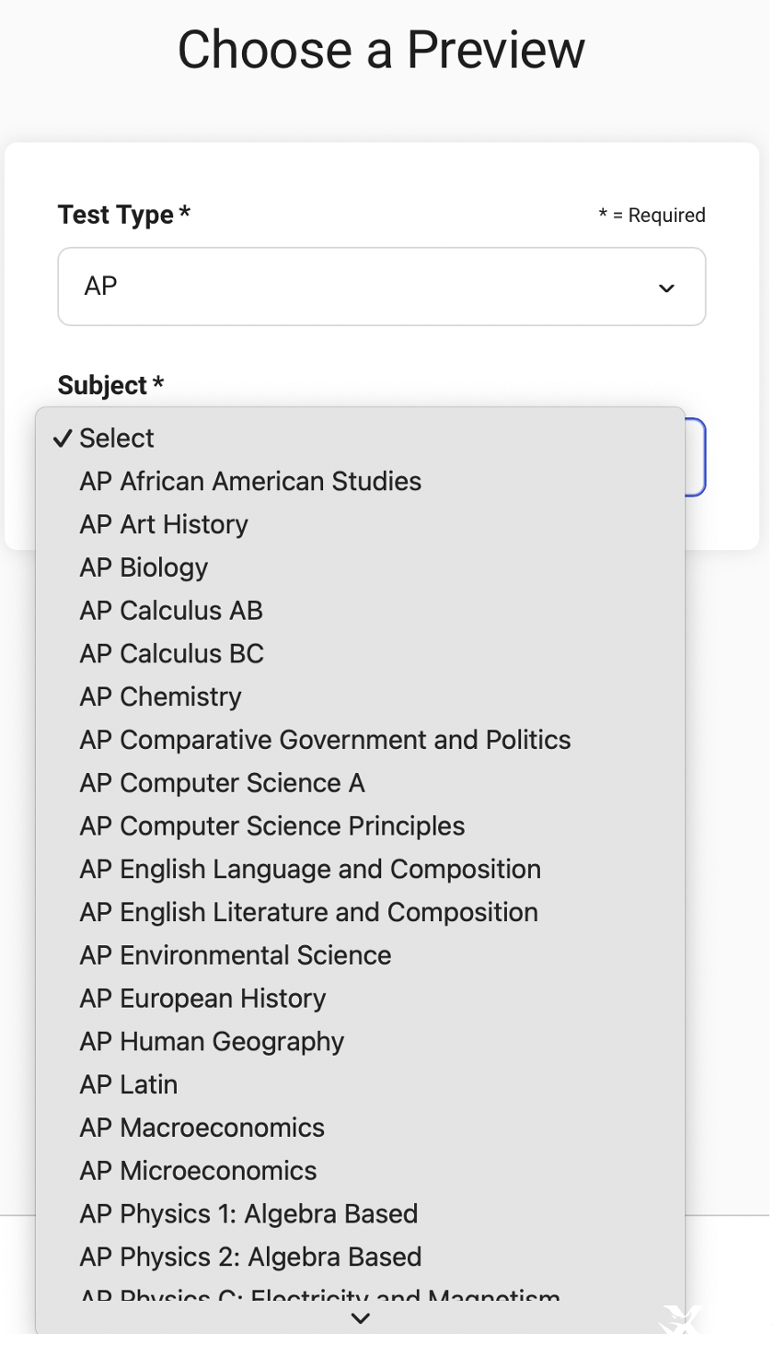The image size is (773, 1345).
Task: Select AP Computer Science A
Action: click(360, 784)
